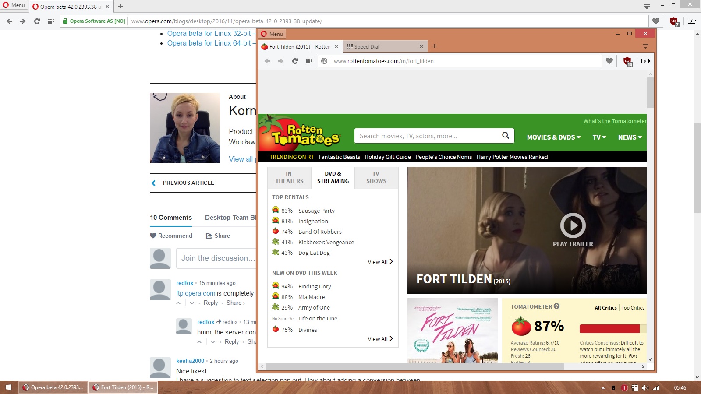This screenshot has height=394, width=701.
Task: Expand TV dropdown menu
Action: click(599, 137)
